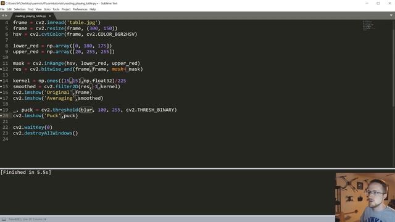Click inRange function on line 11

click(x=54, y=63)
